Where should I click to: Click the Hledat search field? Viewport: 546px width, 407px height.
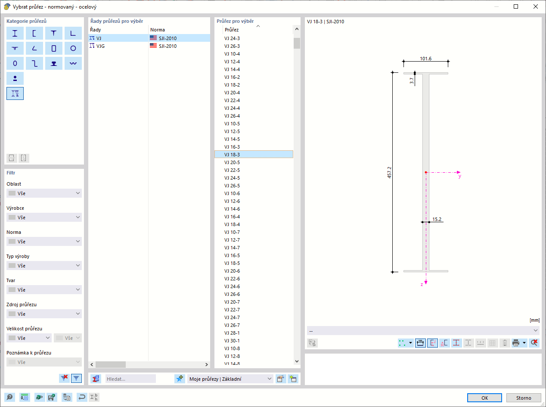[130, 379]
